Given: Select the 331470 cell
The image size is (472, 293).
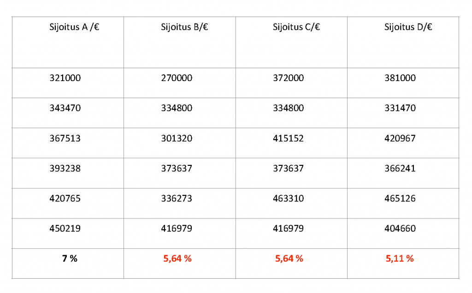Looking at the screenshot, I should [x=400, y=108].
